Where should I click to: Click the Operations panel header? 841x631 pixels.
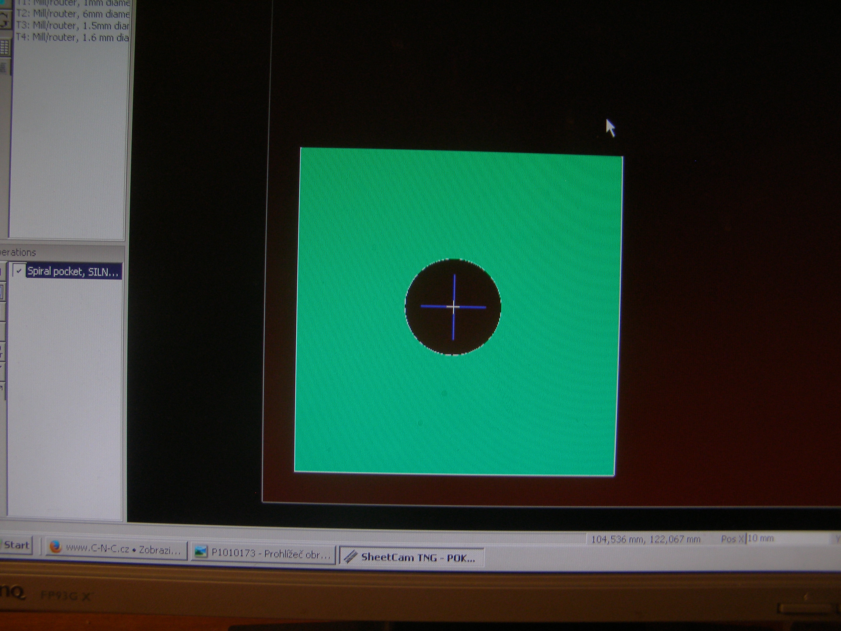[18, 252]
